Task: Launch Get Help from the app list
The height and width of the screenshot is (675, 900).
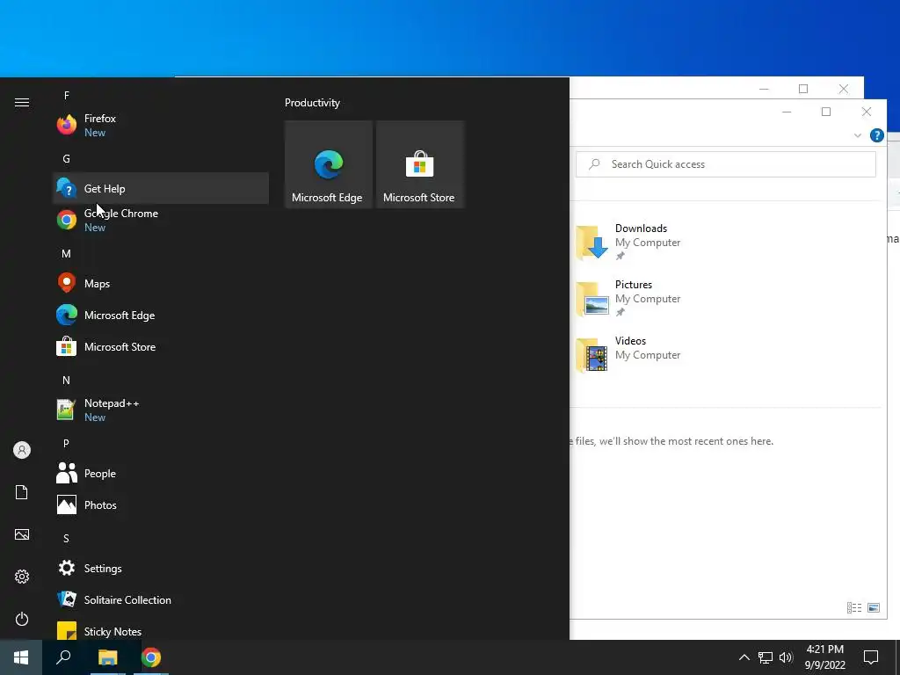Action: [161, 188]
